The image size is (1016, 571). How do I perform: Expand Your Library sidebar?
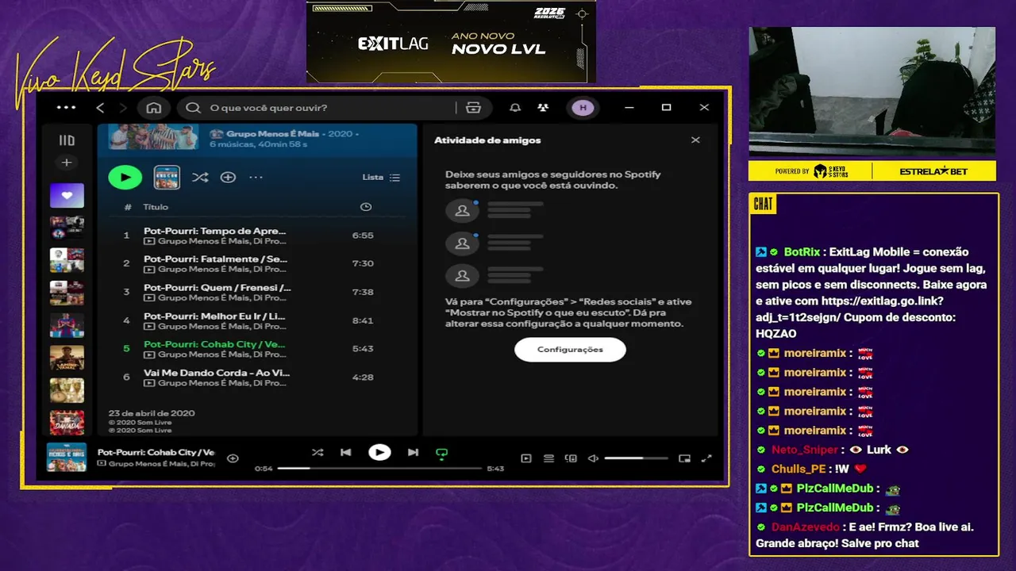(x=67, y=140)
